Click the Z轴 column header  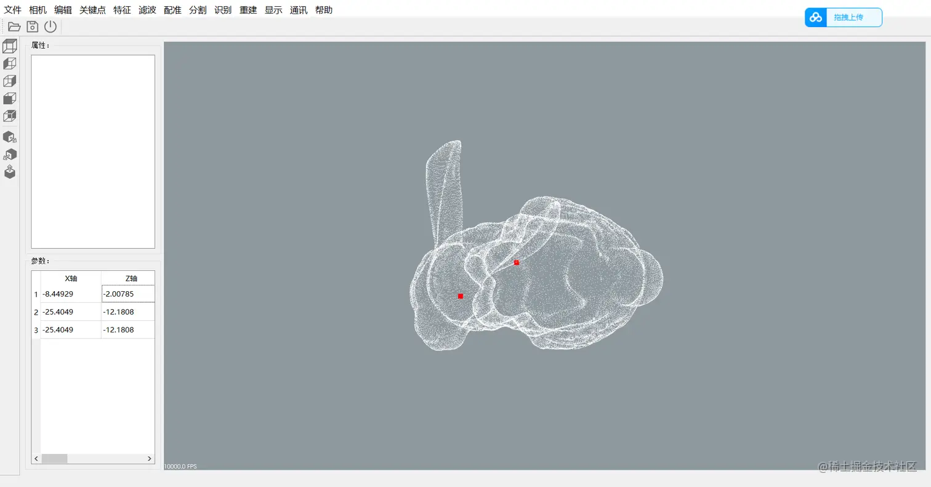tap(128, 278)
